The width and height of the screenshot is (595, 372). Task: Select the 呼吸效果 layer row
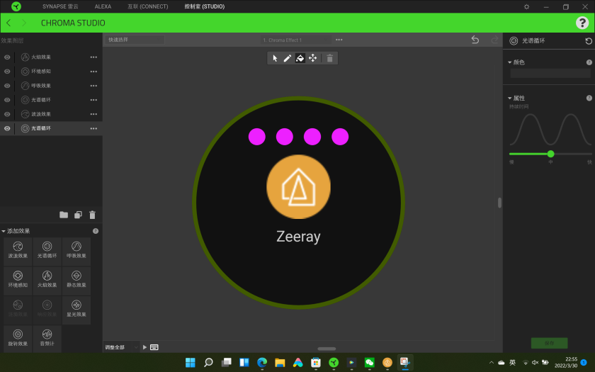51,86
